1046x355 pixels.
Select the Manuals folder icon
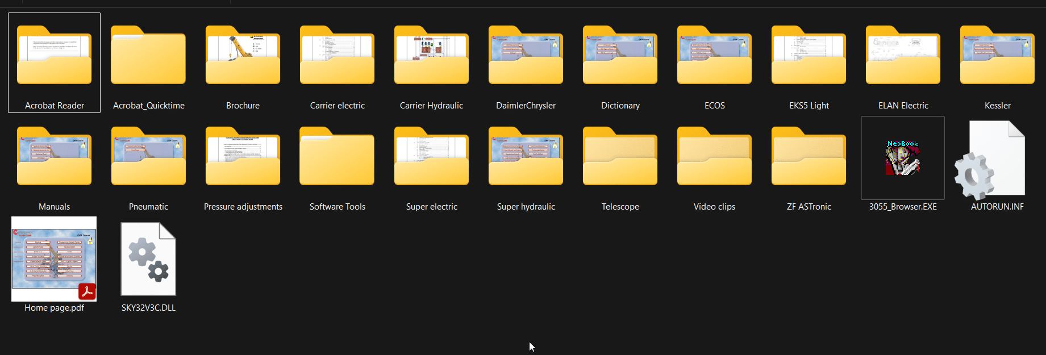click(x=55, y=156)
